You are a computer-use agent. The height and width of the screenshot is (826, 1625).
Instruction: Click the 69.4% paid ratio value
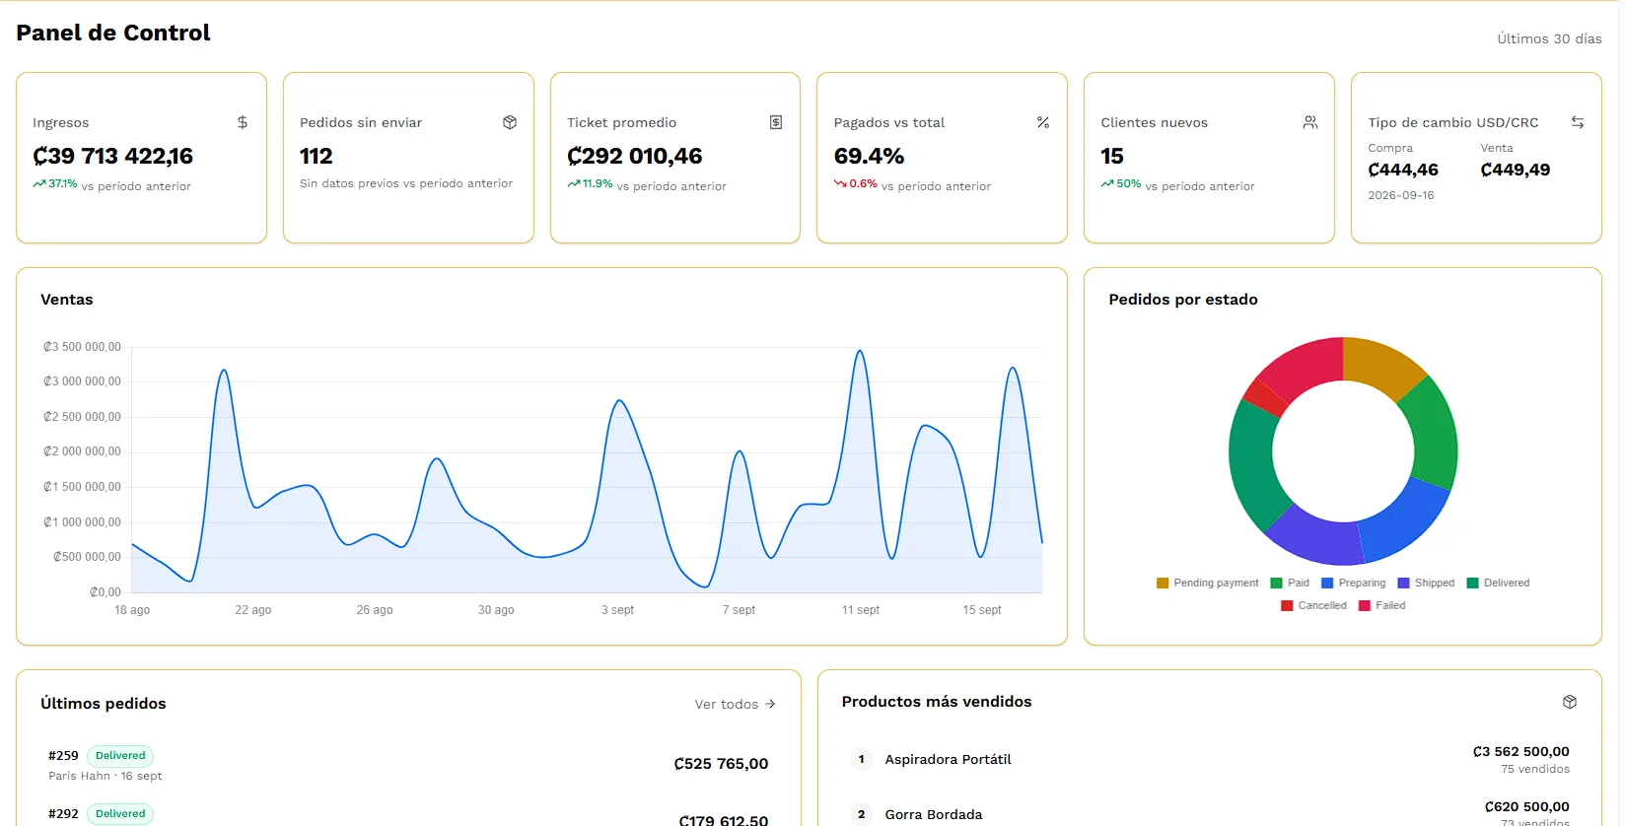pos(869,156)
